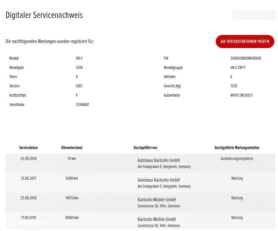Click Karlsohn Mobile GmbH in the 14570 km row
The width and height of the screenshot is (278, 231).
pyautogui.click(x=157, y=200)
